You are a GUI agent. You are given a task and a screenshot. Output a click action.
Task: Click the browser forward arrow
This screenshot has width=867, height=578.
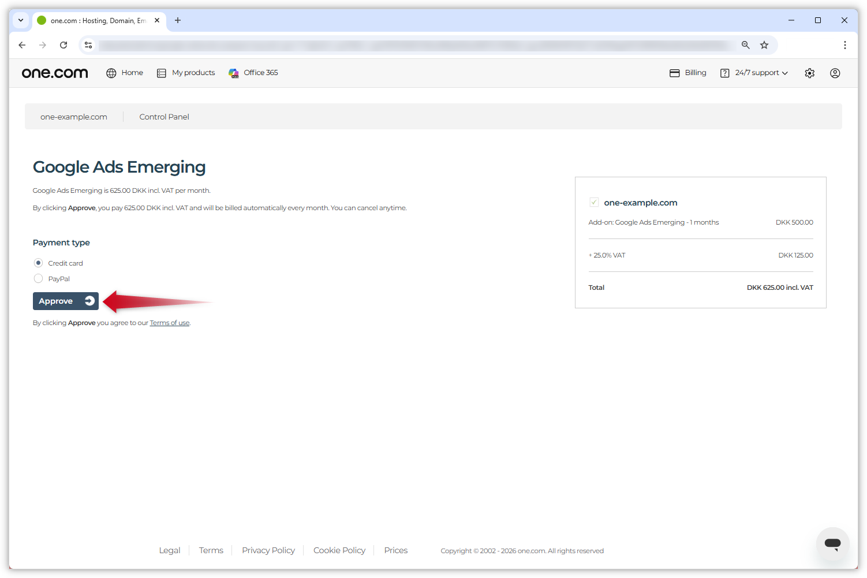[43, 45]
